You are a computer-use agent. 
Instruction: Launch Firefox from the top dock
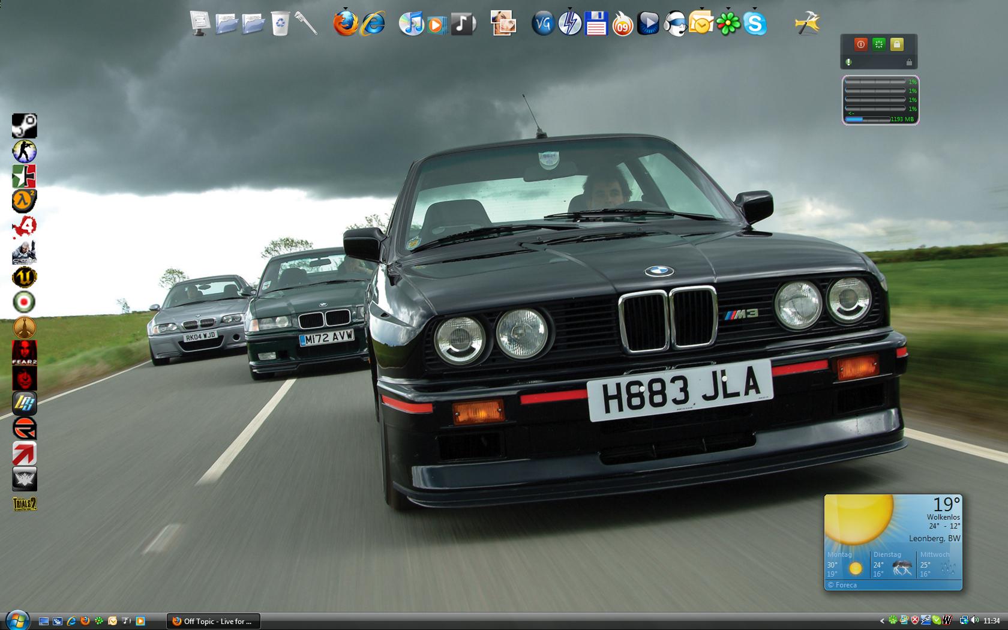pos(346,23)
